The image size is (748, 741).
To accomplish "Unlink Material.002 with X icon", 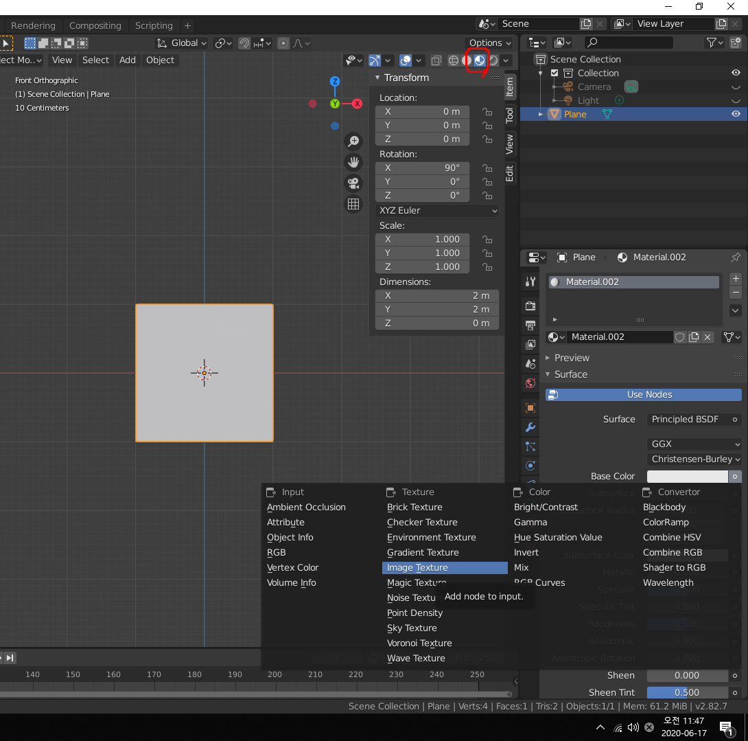I will coord(708,337).
